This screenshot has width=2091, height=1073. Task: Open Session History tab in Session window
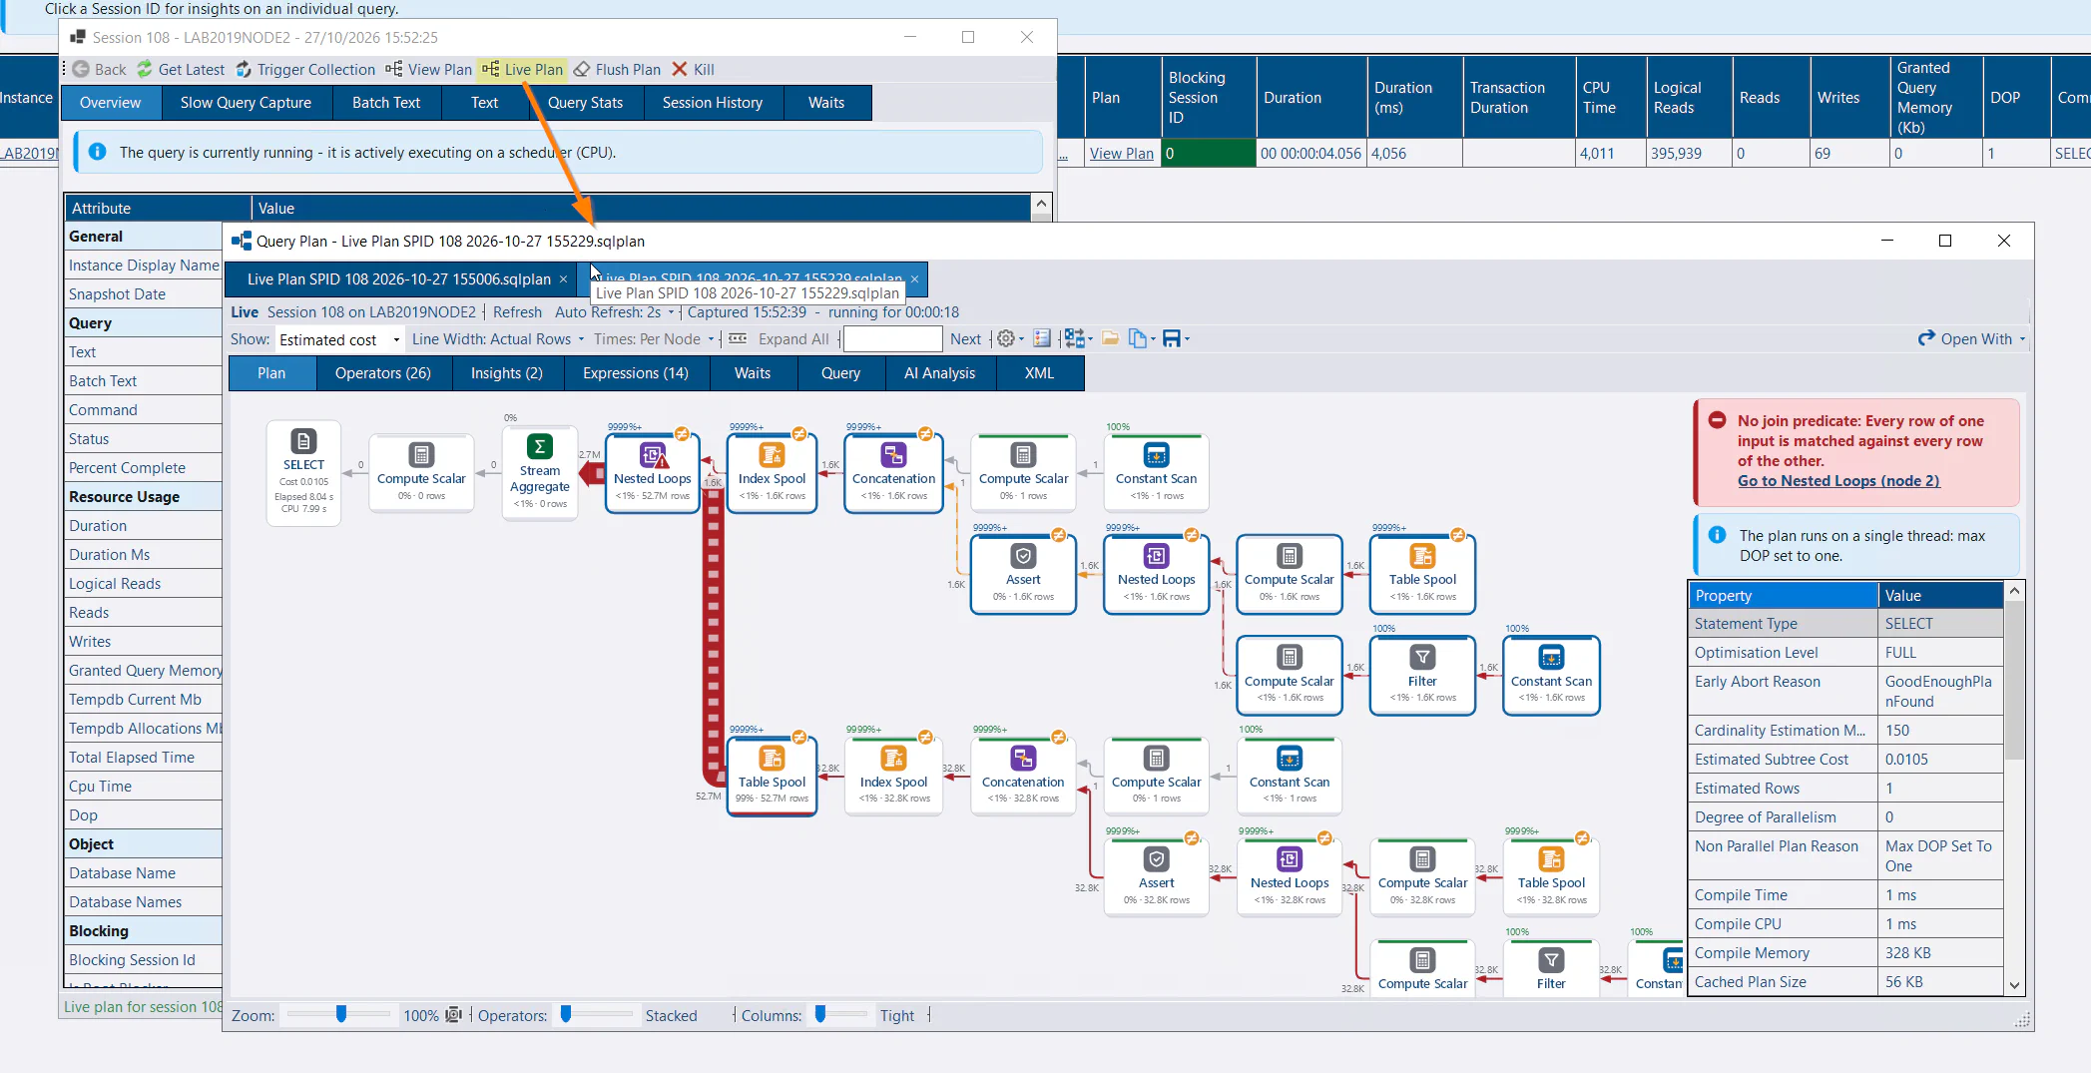pos(712,103)
